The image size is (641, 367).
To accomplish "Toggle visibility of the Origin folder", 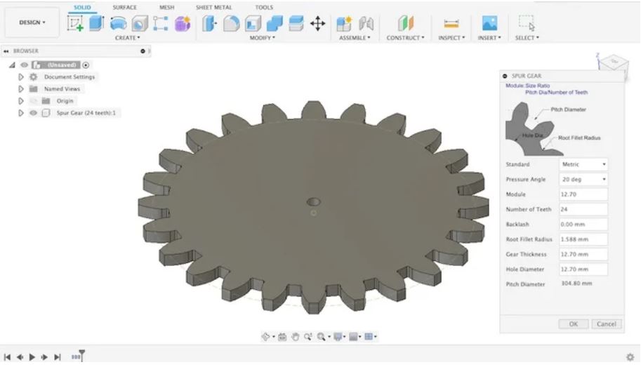I will [x=32, y=101].
